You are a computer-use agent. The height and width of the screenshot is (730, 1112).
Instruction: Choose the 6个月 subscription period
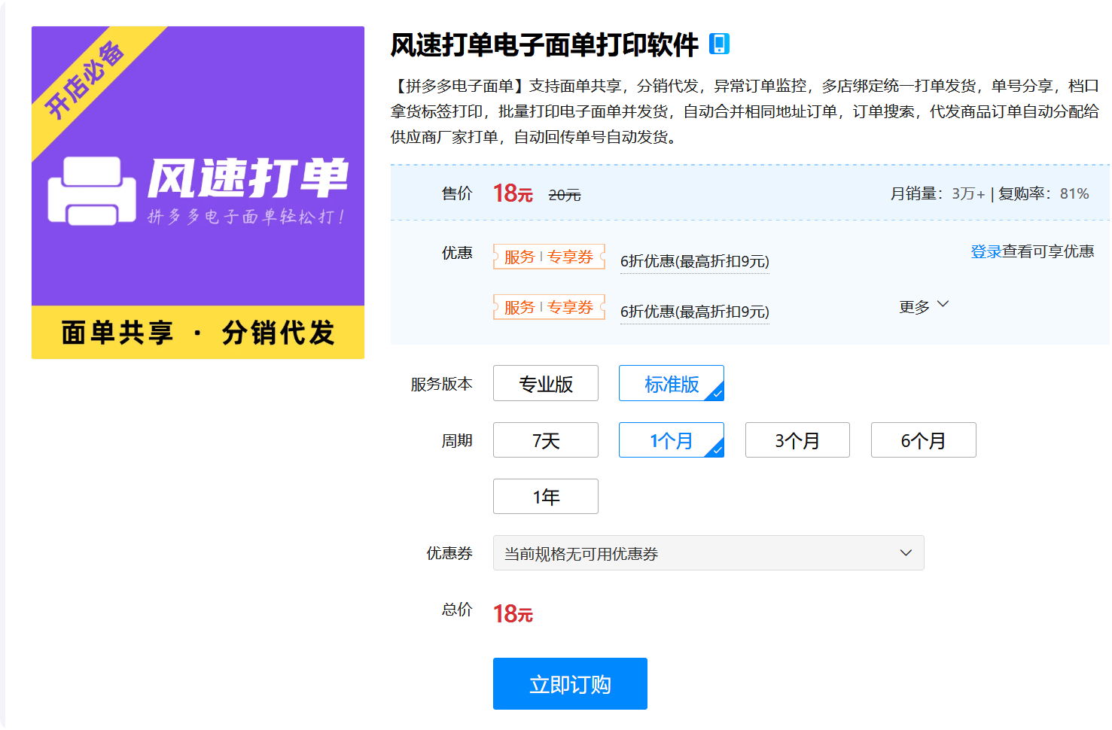coord(923,440)
